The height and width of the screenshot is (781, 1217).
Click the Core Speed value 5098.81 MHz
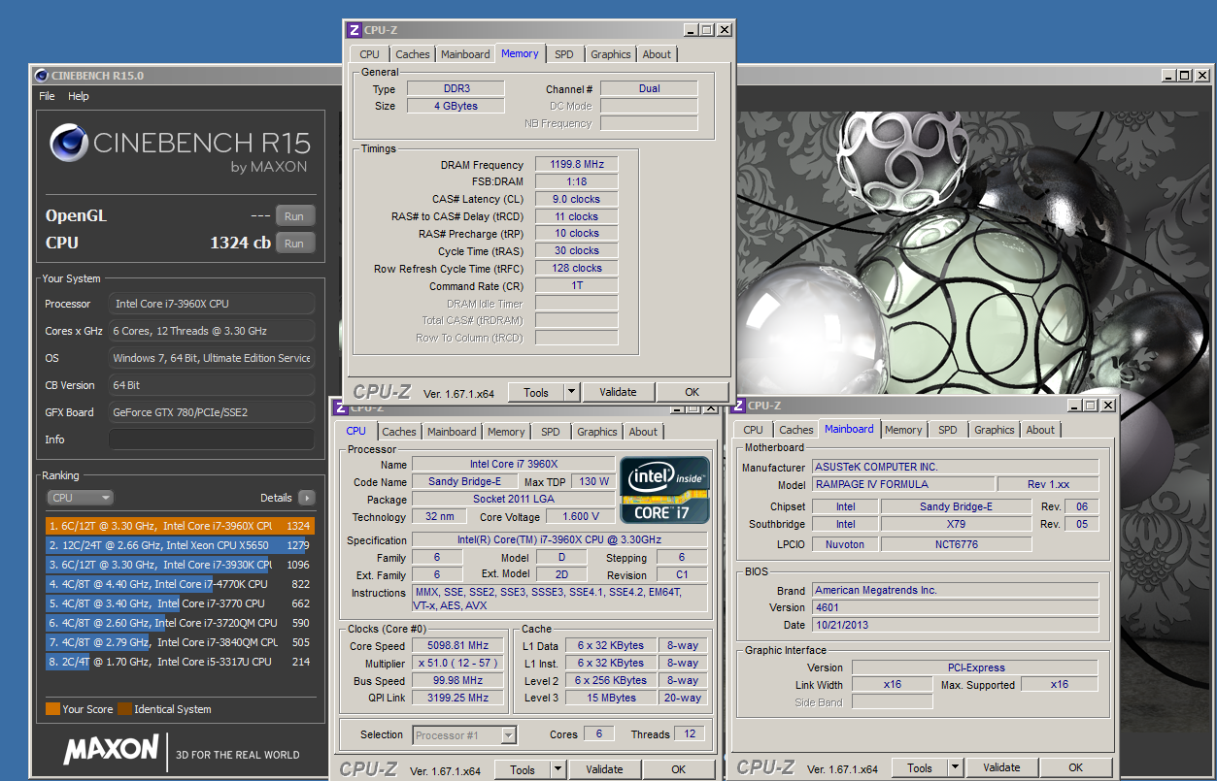click(458, 645)
